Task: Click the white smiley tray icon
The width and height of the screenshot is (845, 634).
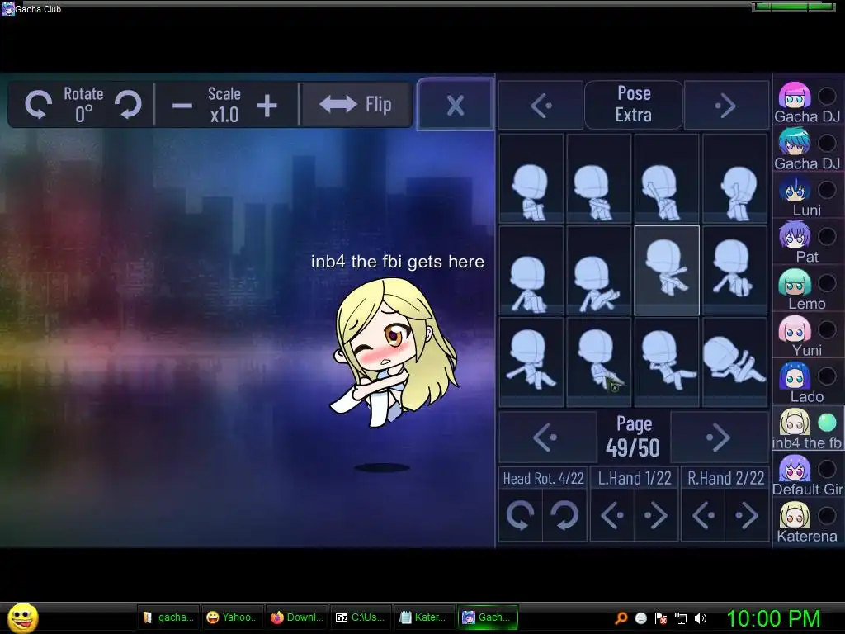Action: (640, 618)
